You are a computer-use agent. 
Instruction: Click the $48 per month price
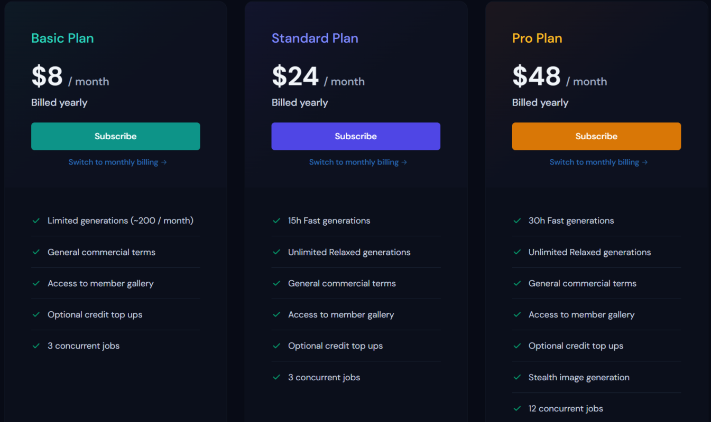[x=559, y=77]
